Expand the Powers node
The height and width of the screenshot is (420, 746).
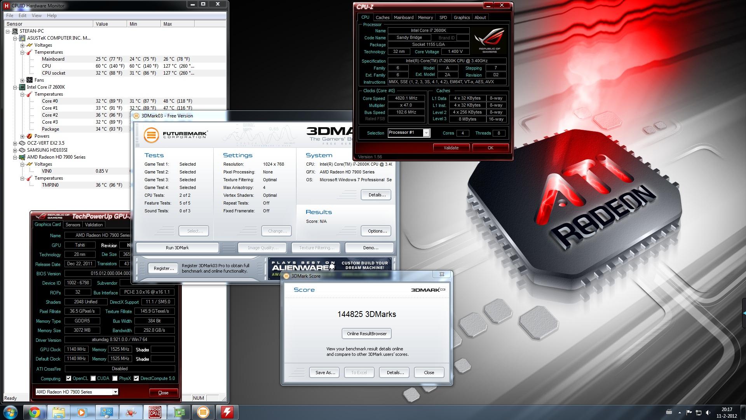coord(22,136)
